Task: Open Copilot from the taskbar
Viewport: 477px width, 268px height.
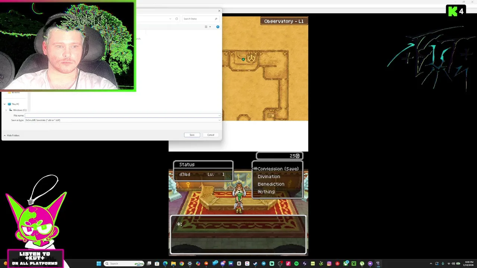Action: pyautogui.click(x=198, y=264)
